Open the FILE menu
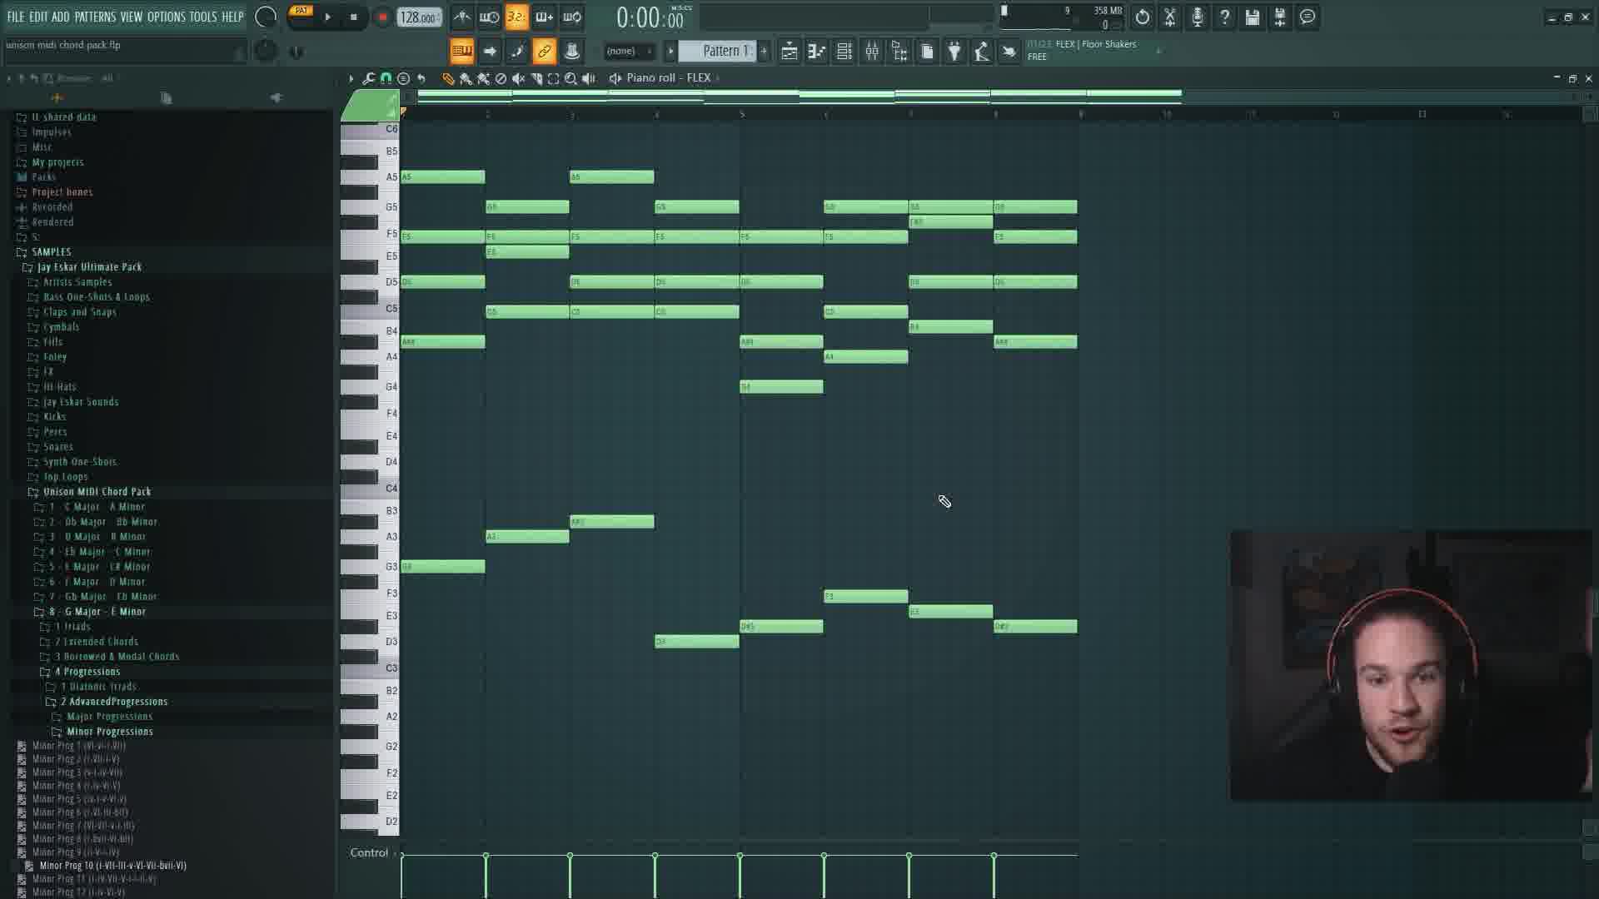Screen dimensions: 1599x899 [15, 17]
